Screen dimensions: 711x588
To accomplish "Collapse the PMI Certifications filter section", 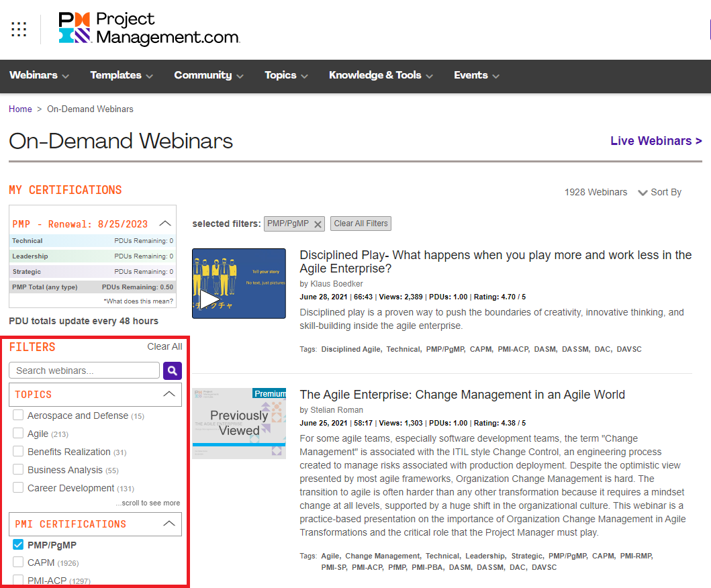I will click(x=170, y=524).
